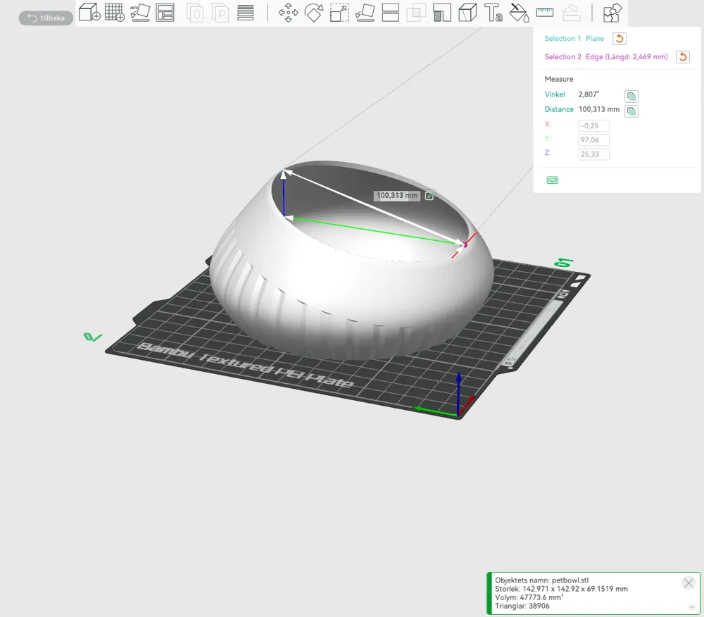Click the Z distance input field
This screenshot has width=704, height=617.
click(593, 154)
